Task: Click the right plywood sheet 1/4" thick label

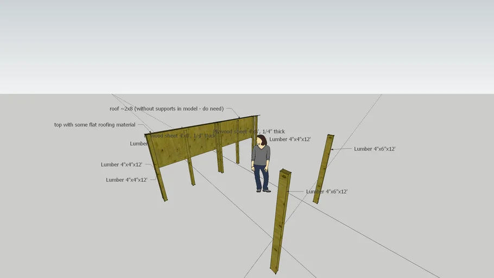Action: [250, 131]
